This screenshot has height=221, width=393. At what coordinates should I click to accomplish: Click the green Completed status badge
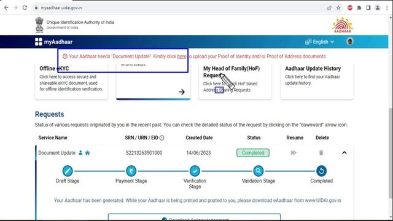253,153
